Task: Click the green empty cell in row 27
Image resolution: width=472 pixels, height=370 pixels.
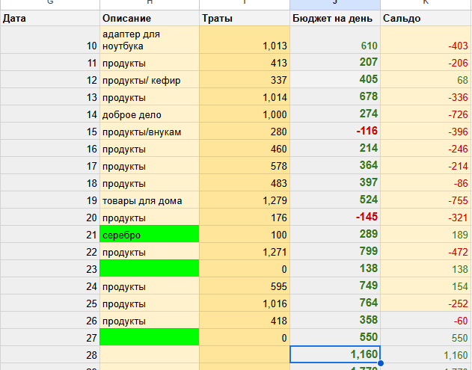Action: [150, 337]
